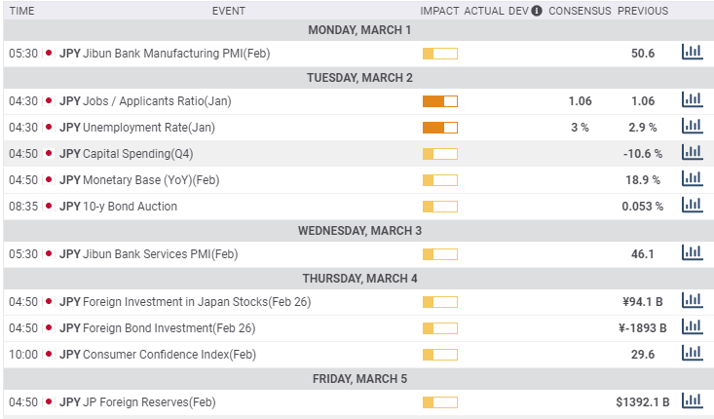
Task: Click previous value 50.6 for Manufacturing PMI
Action: [643, 54]
